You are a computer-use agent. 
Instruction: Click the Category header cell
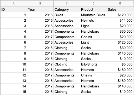point(67,9)
